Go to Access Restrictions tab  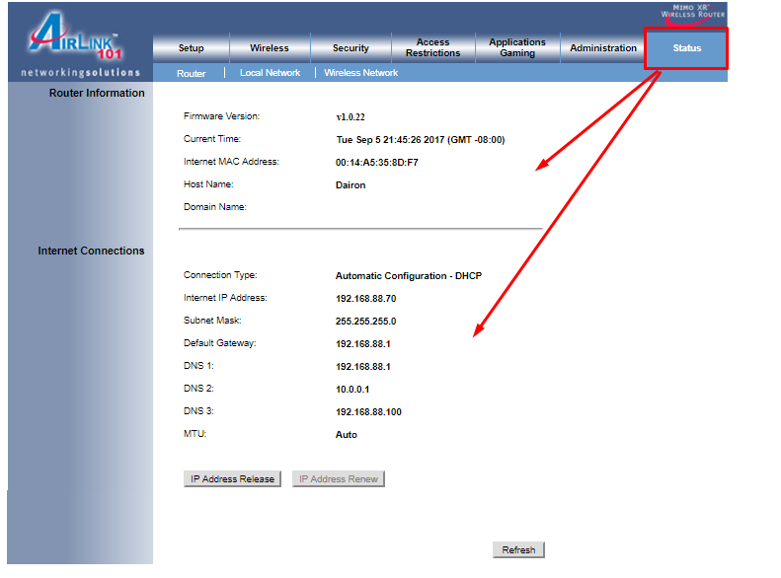[x=432, y=47]
